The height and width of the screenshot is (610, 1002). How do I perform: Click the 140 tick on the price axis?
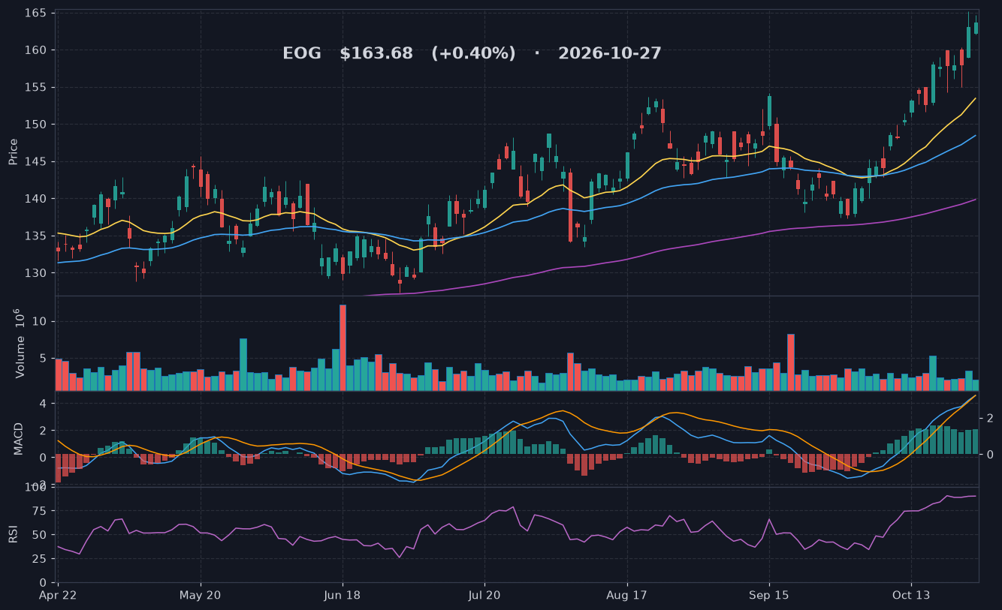point(36,199)
